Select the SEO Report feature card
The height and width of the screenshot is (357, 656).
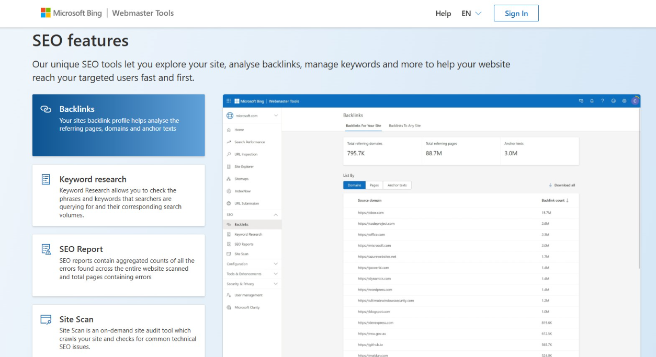(119, 265)
